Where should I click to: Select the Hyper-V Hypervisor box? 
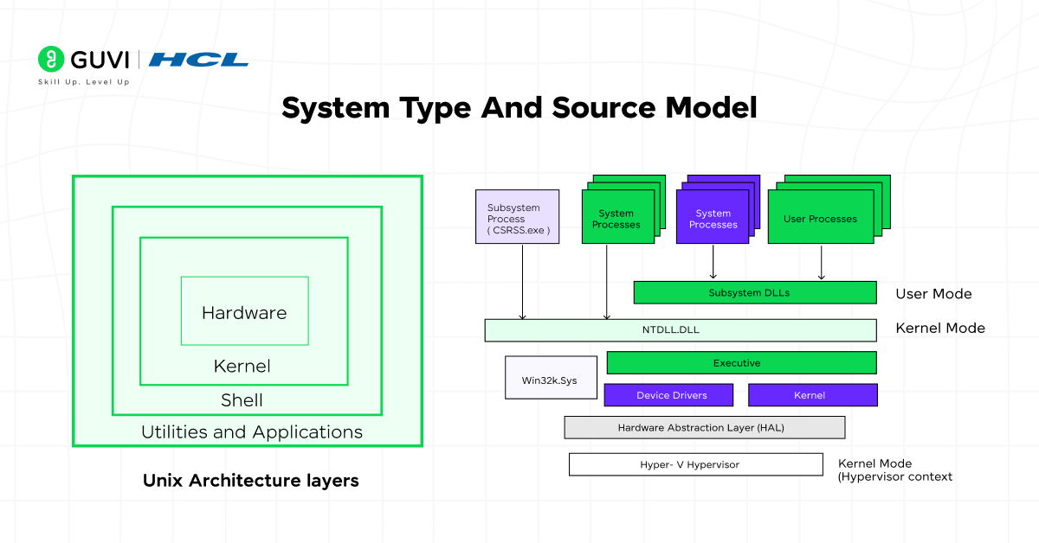[x=695, y=464]
